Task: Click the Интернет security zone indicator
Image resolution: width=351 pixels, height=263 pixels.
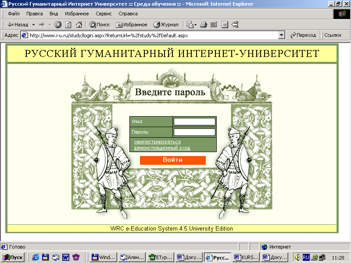Action: (280, 247)
